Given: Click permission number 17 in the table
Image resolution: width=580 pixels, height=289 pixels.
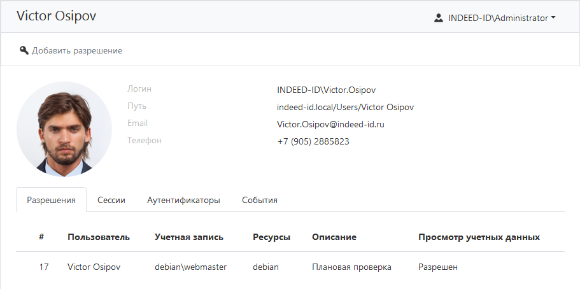Looking at the screenshot, I should 43,267.
